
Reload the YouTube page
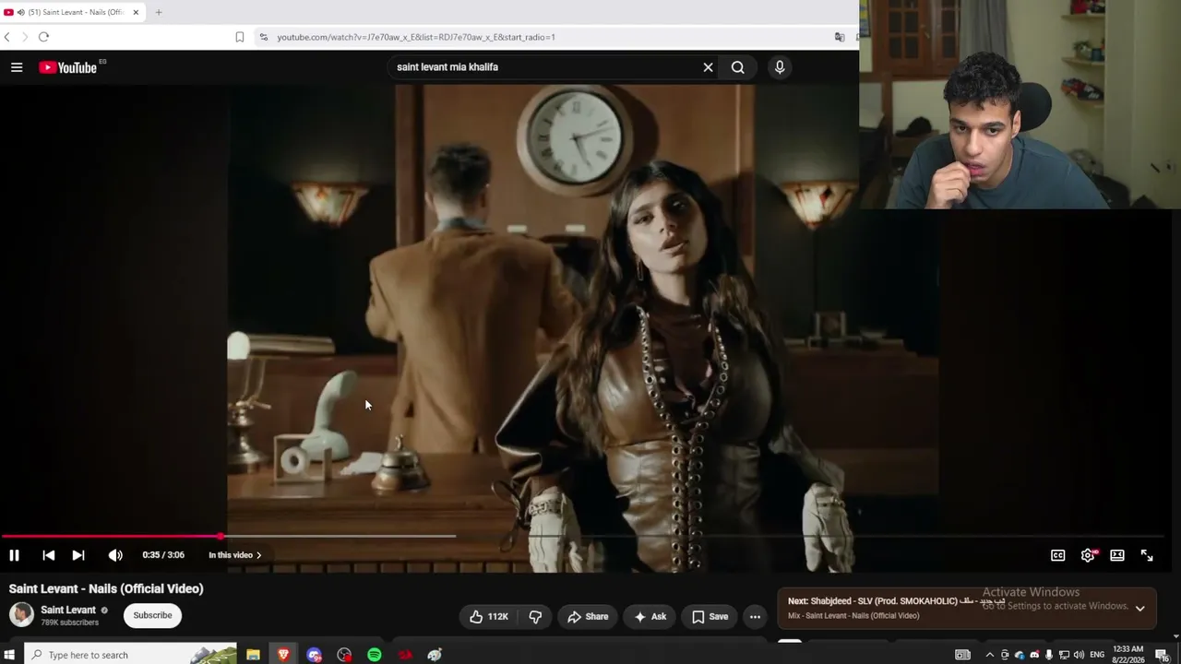(43, 37)
